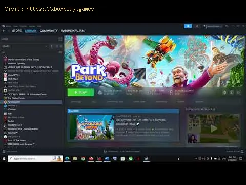Open the game settings gear icon

(x=225, y=92)
